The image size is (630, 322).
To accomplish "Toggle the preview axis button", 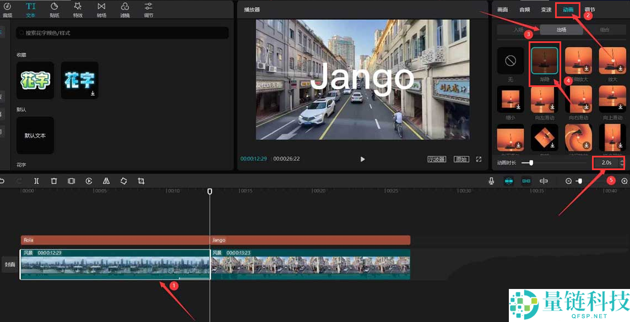I will (x=544, y=181).
